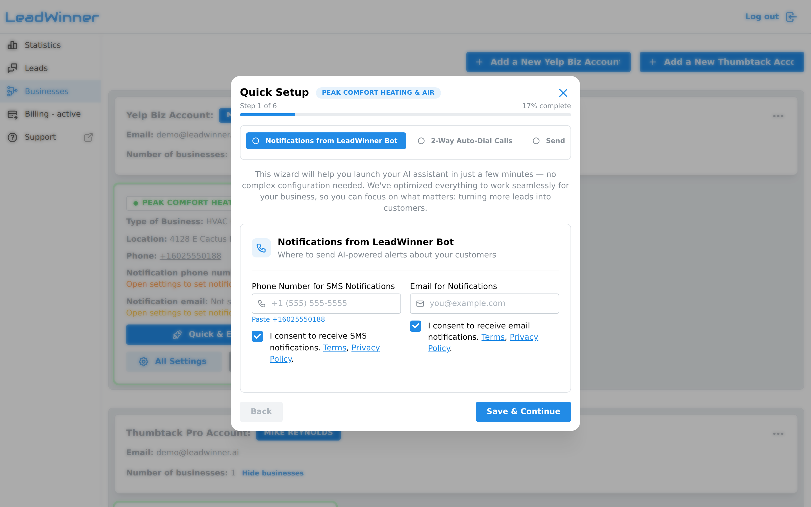Open Thumbtack Pro Account three-dot menu
The height and width of the screenshot is (507, 811).
[778, 434]
